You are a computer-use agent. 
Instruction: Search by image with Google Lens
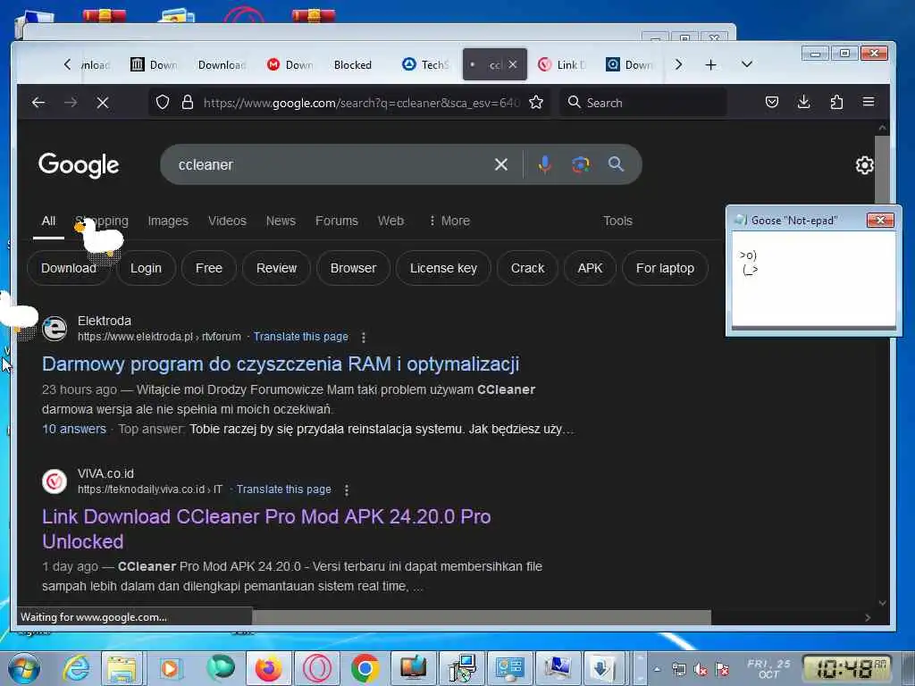(x=580, y=164)
